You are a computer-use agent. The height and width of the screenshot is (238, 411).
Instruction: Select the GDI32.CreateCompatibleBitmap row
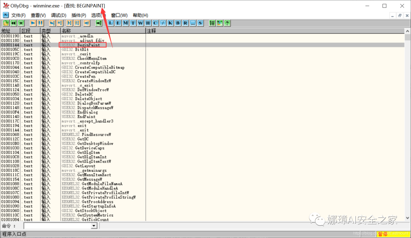[202, 67]
